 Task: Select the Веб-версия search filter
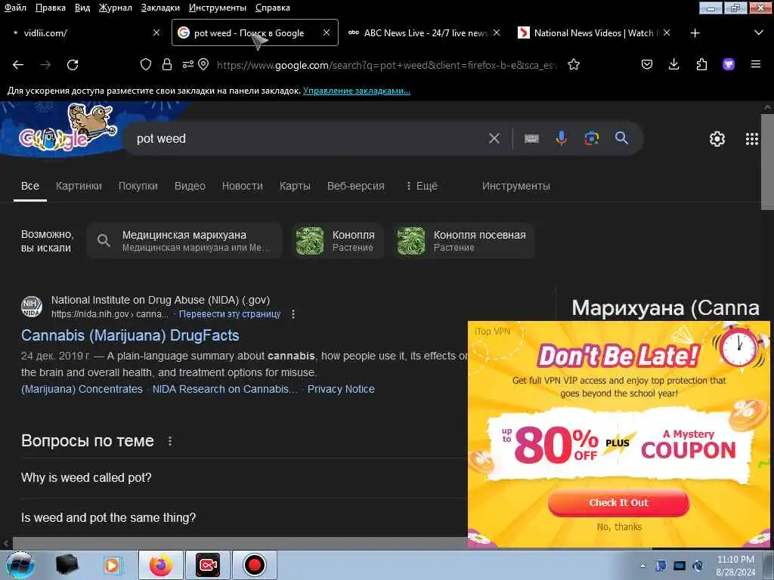pyautogui.click(x=356, y=186)
